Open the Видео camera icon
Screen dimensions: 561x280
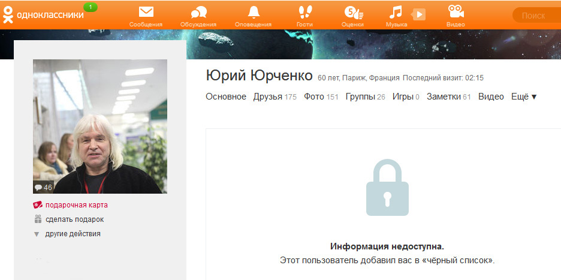tap(456, 11)
